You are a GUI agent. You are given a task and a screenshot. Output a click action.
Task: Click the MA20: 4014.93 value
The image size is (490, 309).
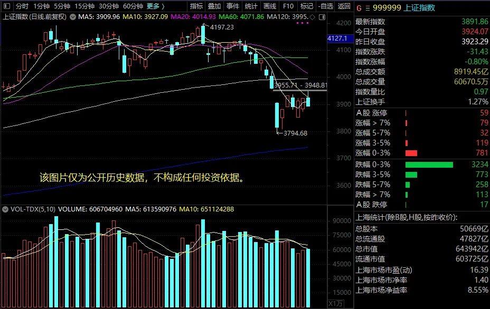pyautogui.click(x=193, y=17)
